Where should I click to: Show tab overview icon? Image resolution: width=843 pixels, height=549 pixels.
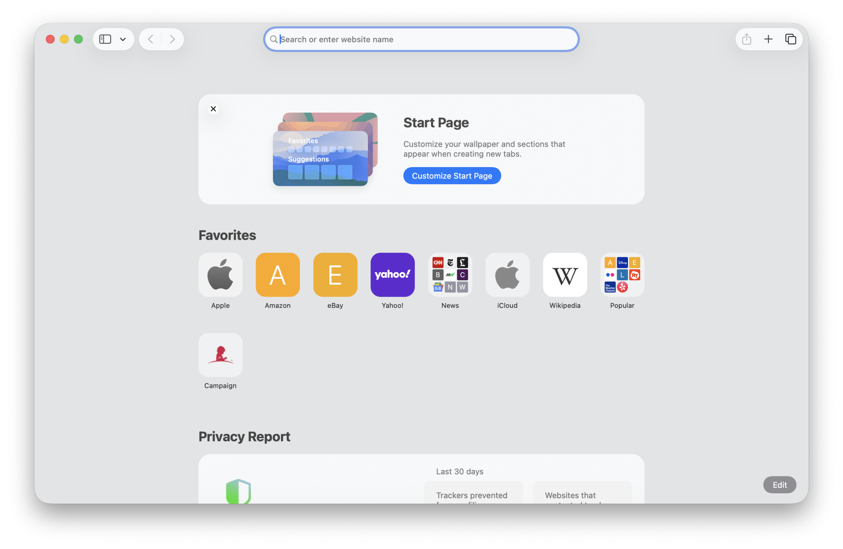791,39
